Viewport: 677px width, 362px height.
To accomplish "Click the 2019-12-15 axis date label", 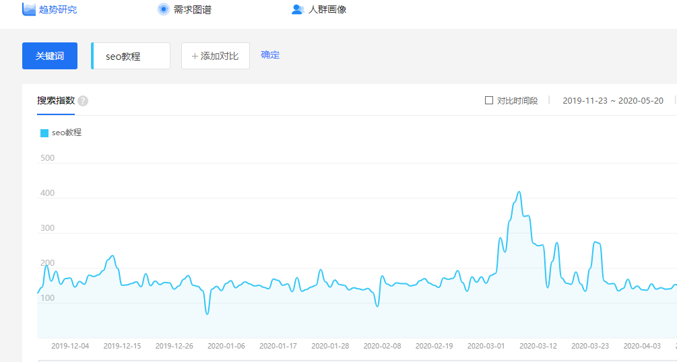I will (x=122, y=346).
